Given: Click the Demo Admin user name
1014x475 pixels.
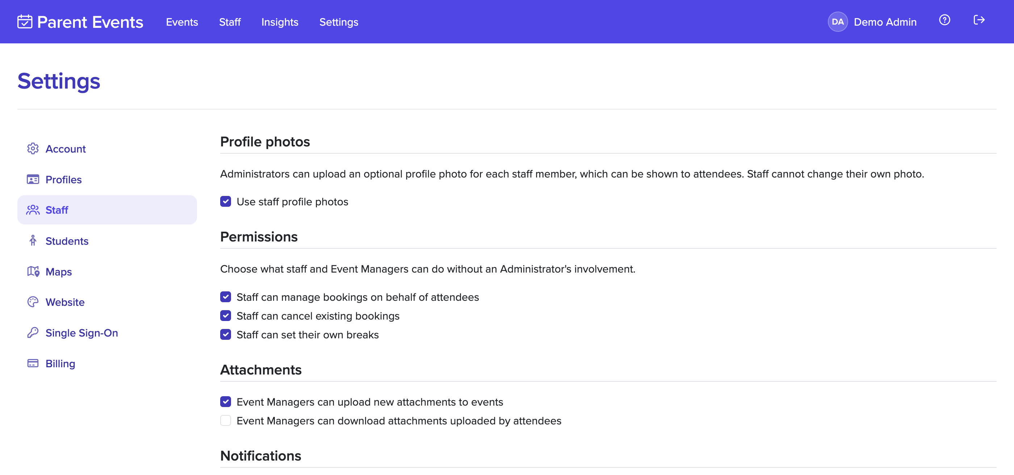Looking at the screenshot, I should click(x=885, y=22).
